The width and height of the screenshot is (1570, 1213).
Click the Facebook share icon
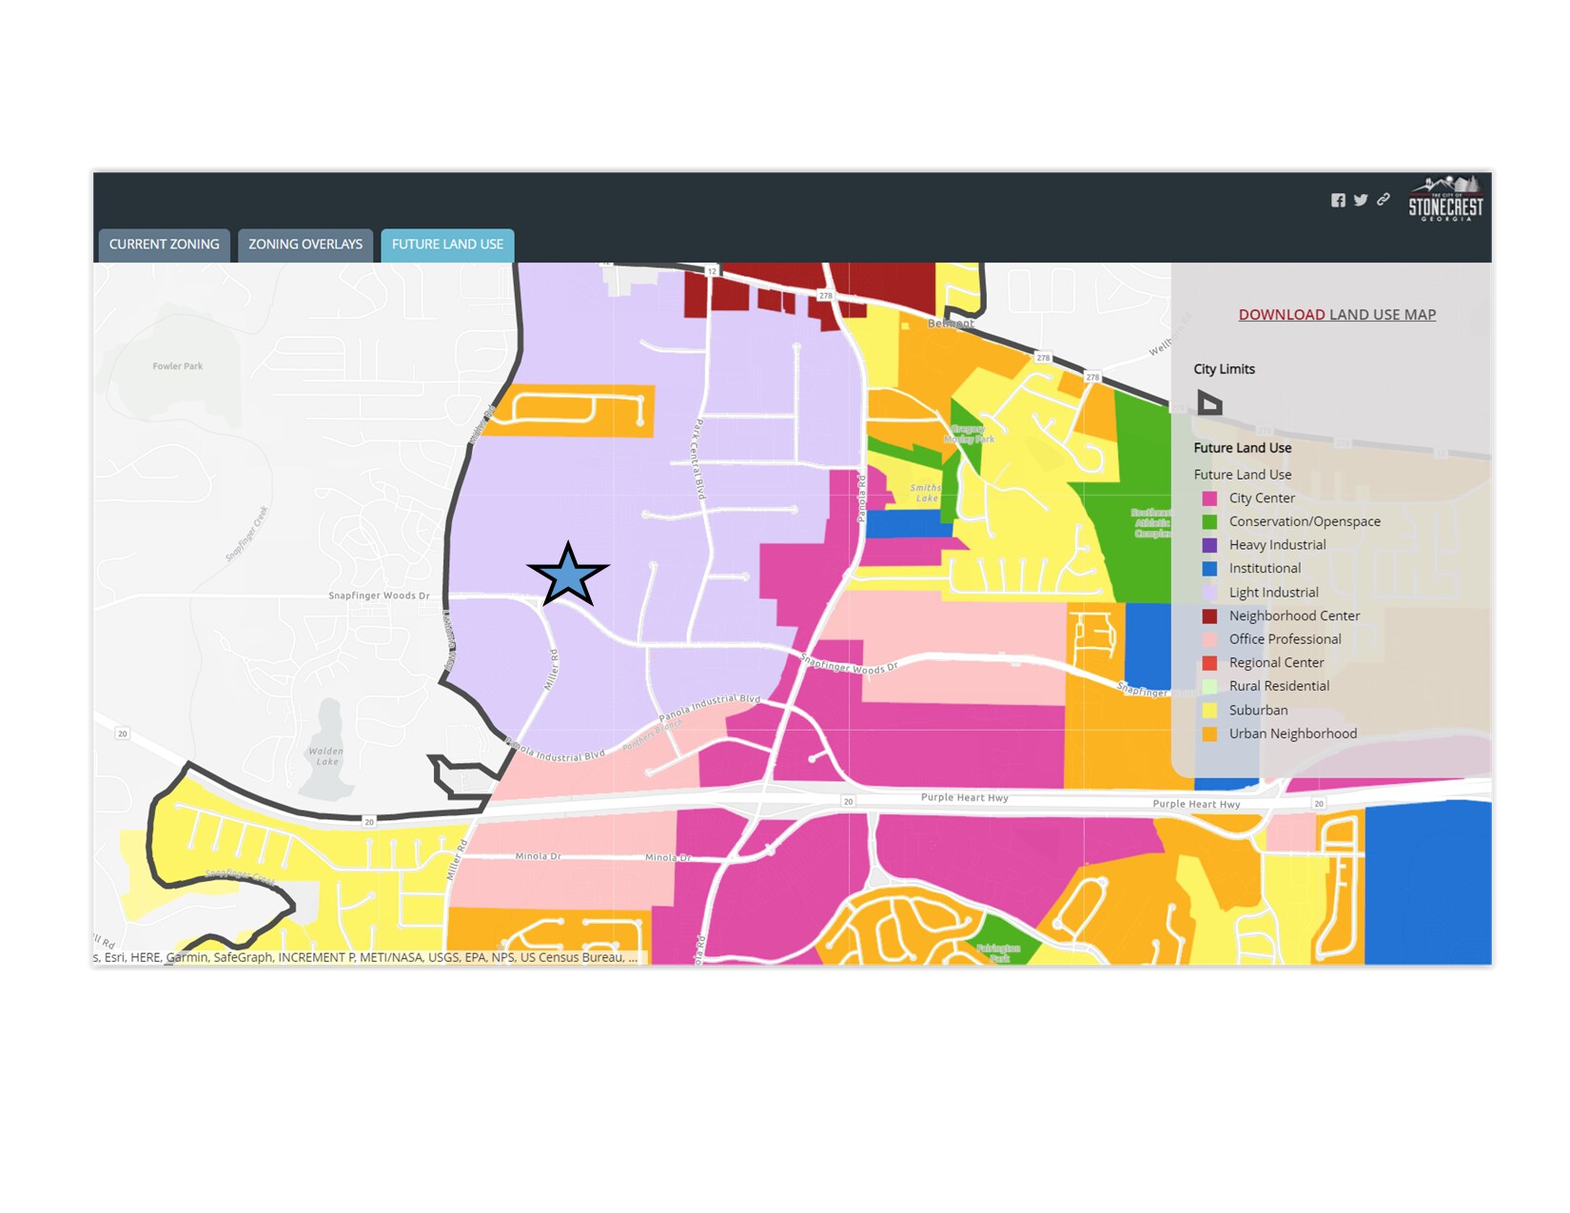pyautogui.click(x=1338, y=200)
